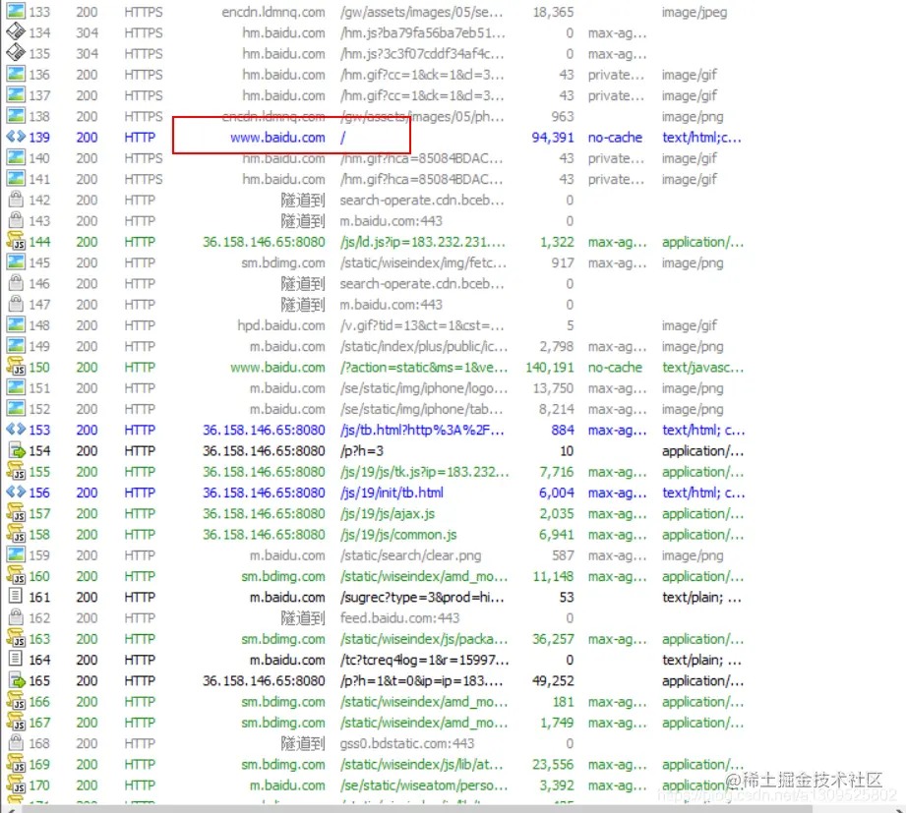Click body size 13,750 on row 151
Viewport: 906px width, 813px height.
click(x=553, y=388)
